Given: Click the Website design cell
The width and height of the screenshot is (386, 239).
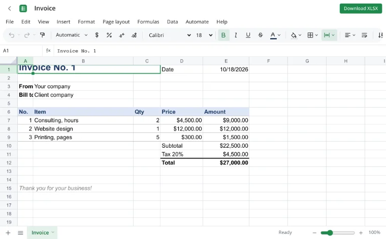Looking at the screenshot, I should click(83, 129).
